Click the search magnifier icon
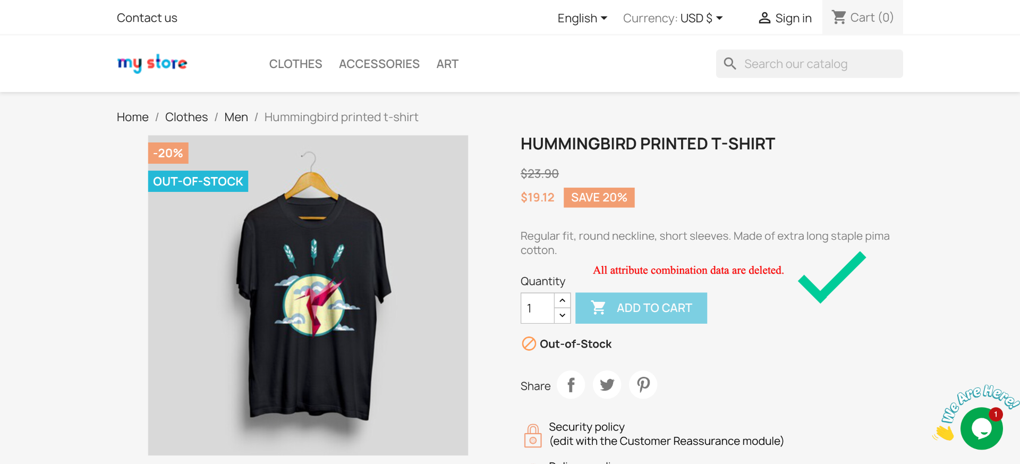 [x=730, y=64]
